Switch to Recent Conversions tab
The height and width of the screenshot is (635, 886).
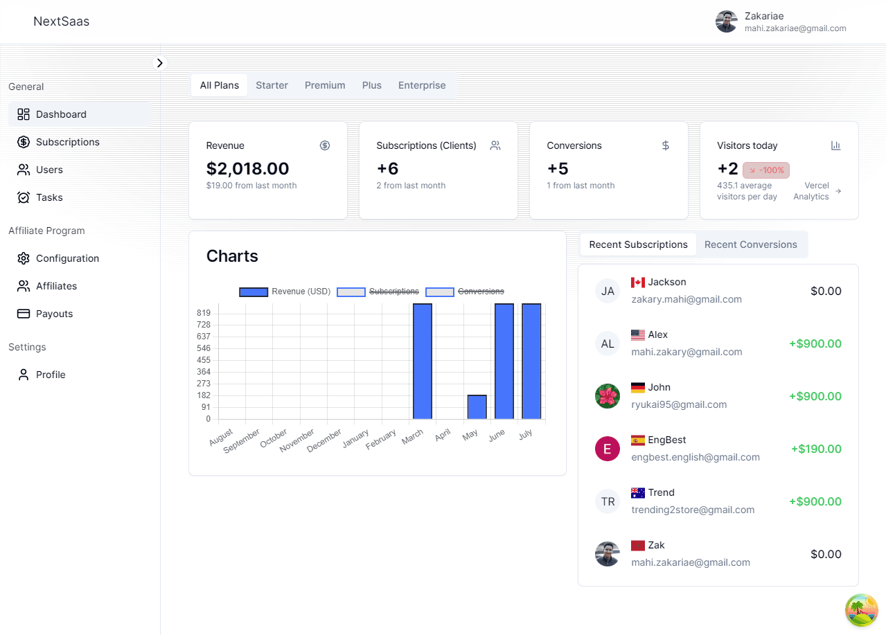point(750,244)
